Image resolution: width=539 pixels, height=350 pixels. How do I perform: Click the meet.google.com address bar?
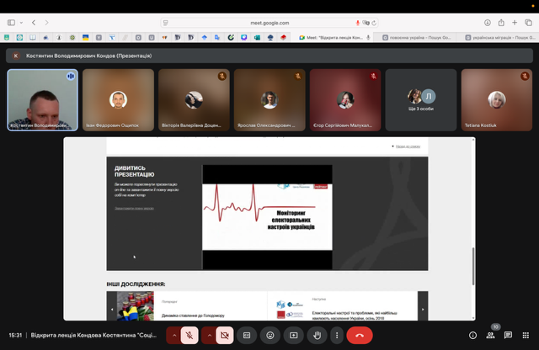tap(269, 23)
